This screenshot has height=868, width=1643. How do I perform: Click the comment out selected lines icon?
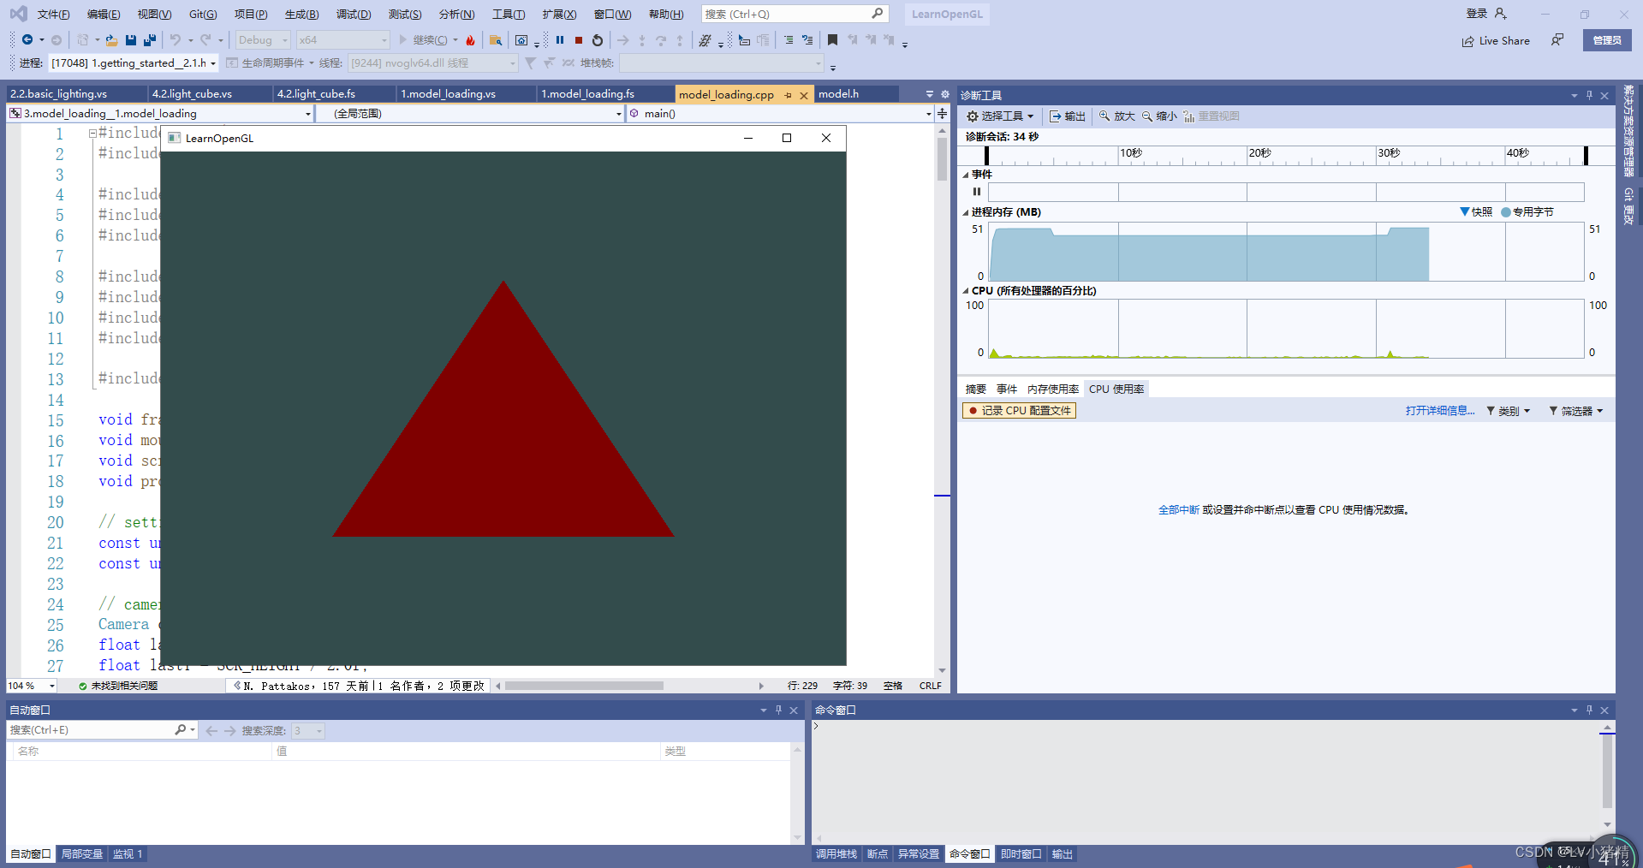789,40
